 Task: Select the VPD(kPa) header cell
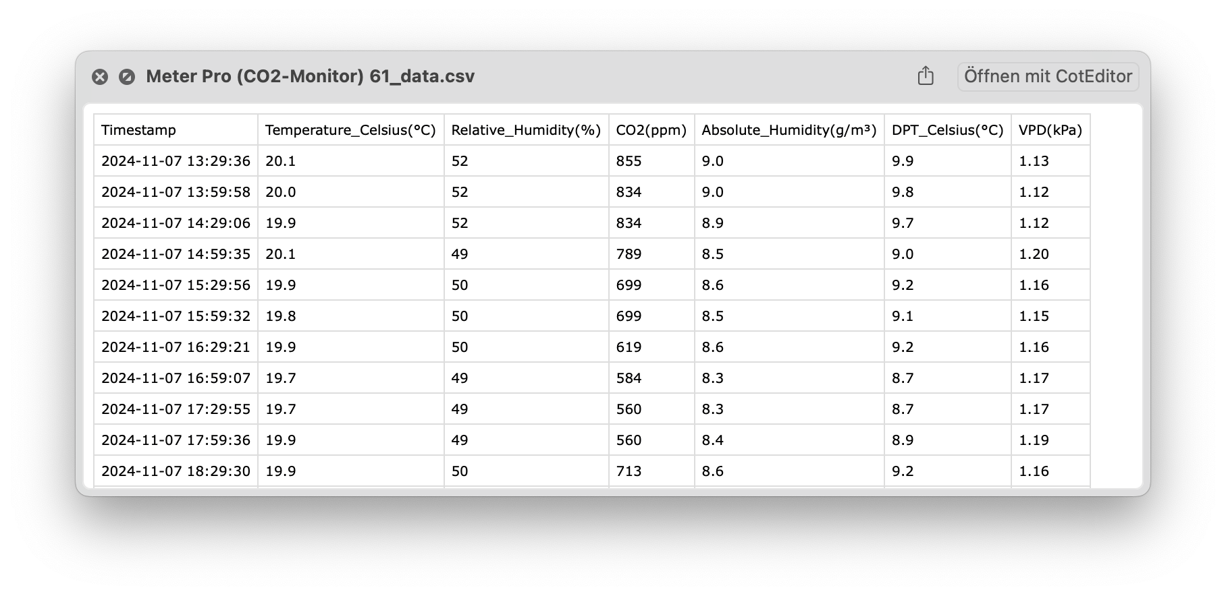click(1050, 129)
